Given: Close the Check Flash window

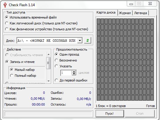Looking at the screenshot, I should (150, 4).
